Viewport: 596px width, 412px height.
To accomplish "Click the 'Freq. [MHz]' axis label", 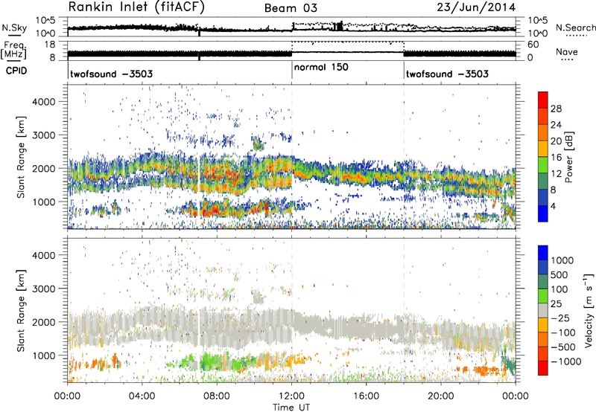I will click(x=13, y=50).
